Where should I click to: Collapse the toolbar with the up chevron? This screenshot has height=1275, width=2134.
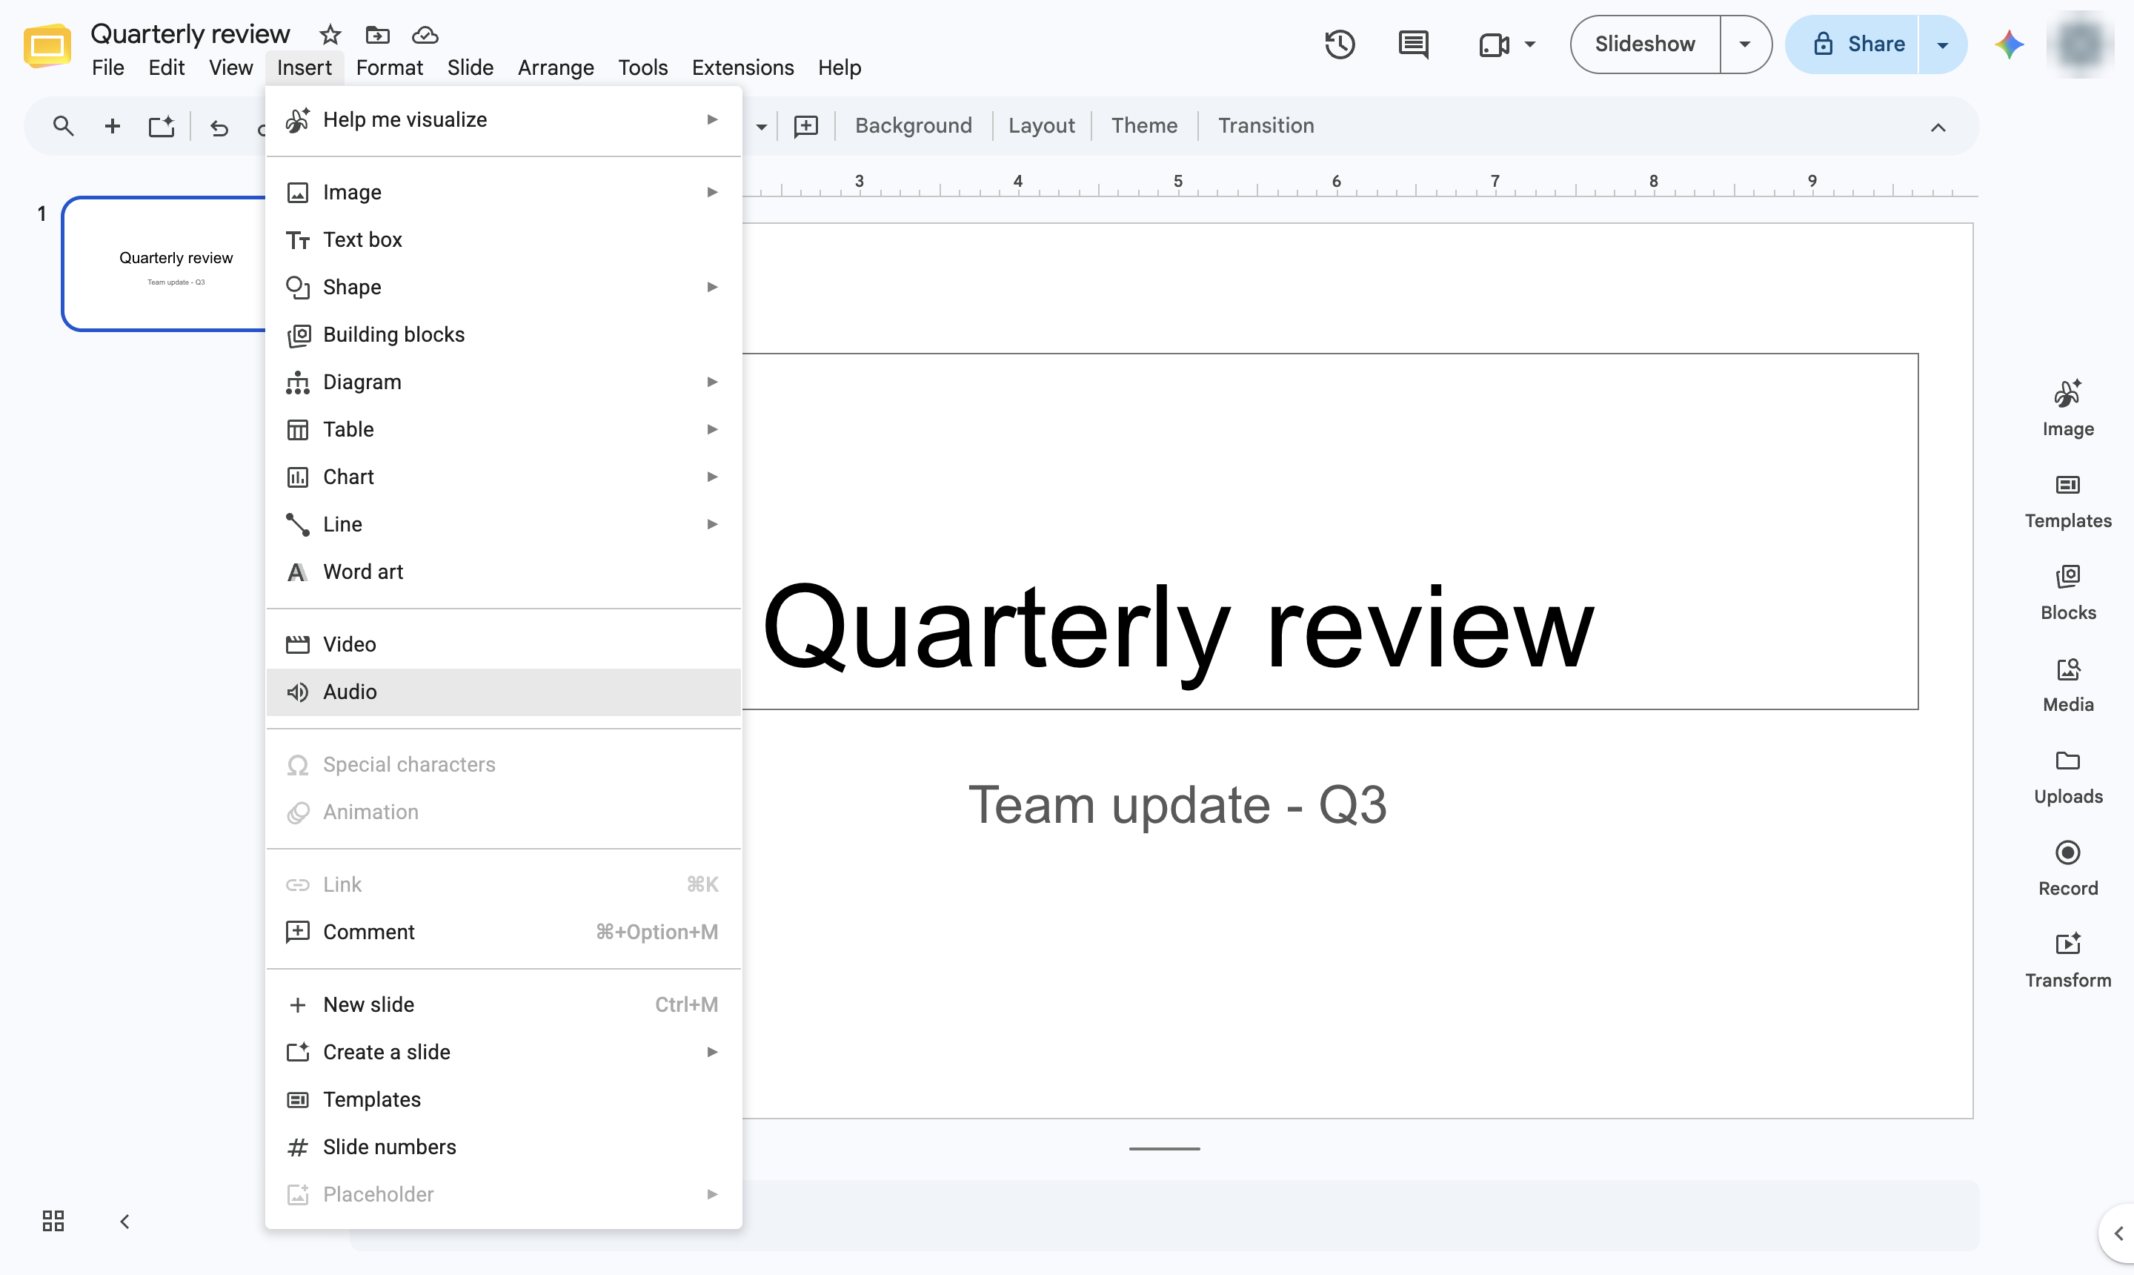1938,127
